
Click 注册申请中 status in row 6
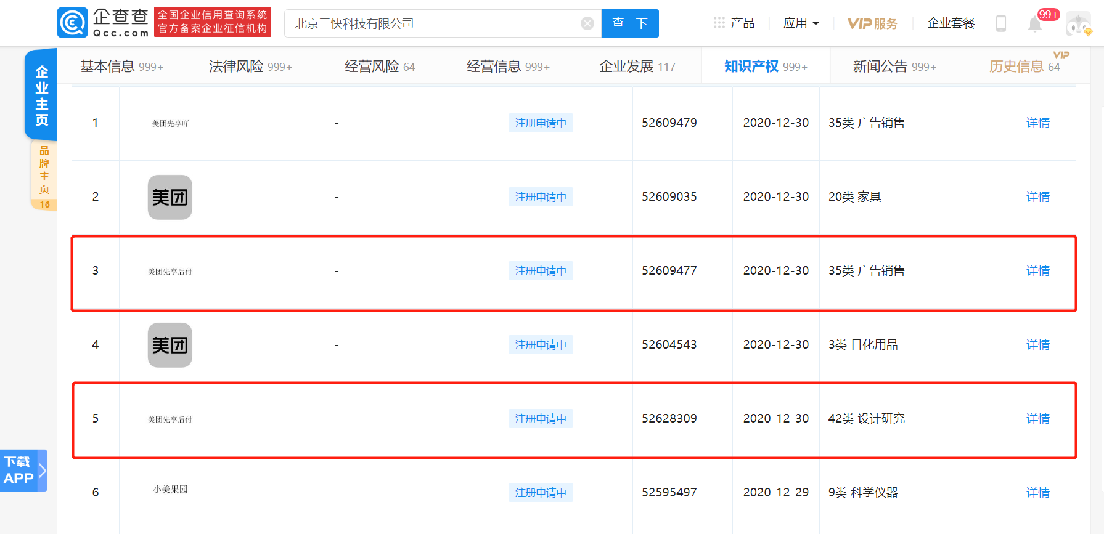click(x=541, y=493)
